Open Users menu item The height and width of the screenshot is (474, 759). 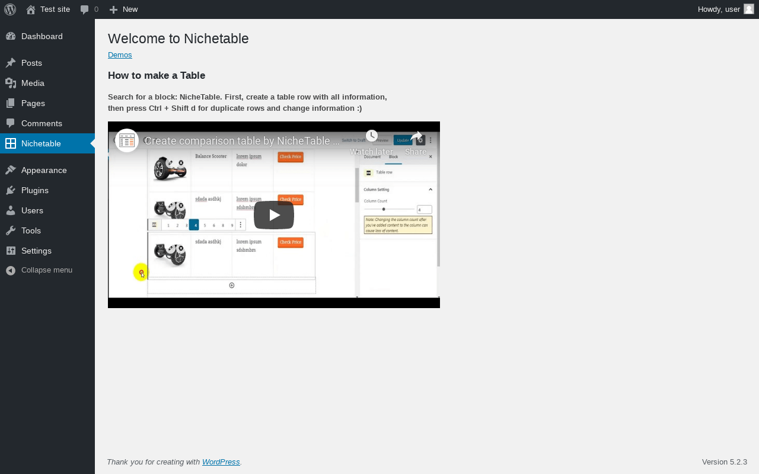[x=47, y=210]
